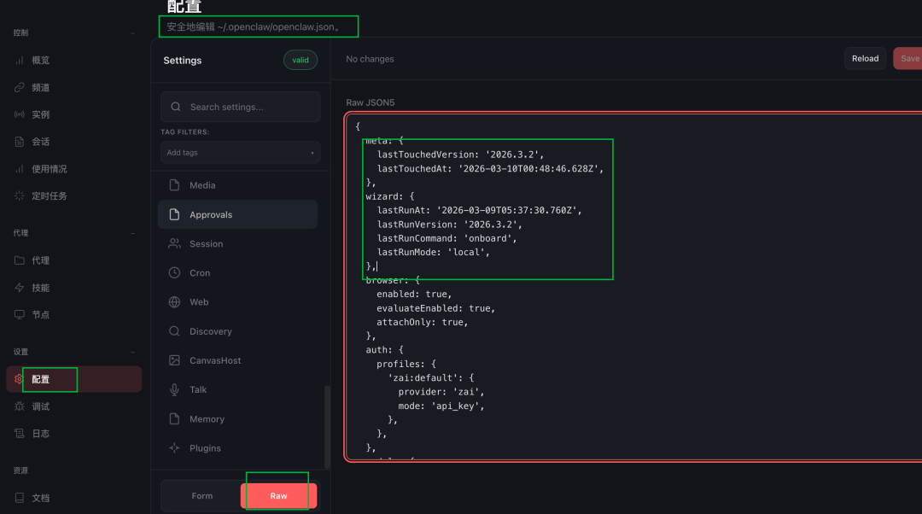
Task: Click the "lastRunMode: 'local'," line
Action: (x=434, y=252)
